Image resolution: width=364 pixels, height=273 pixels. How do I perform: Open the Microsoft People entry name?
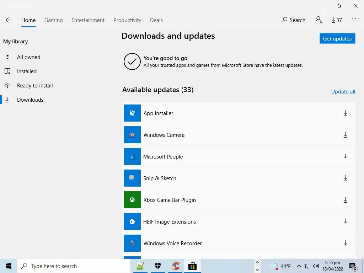click(163, 157)
